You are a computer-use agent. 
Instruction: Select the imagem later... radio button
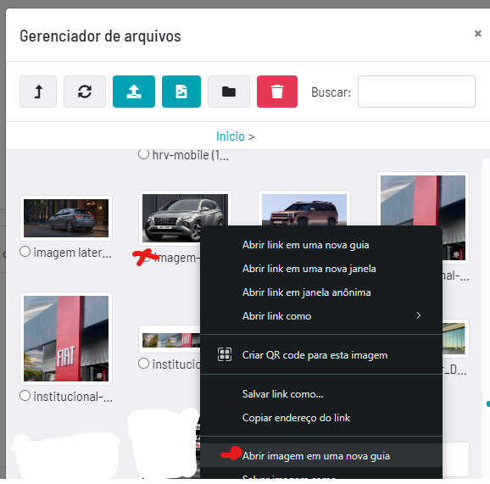point(25,252)
